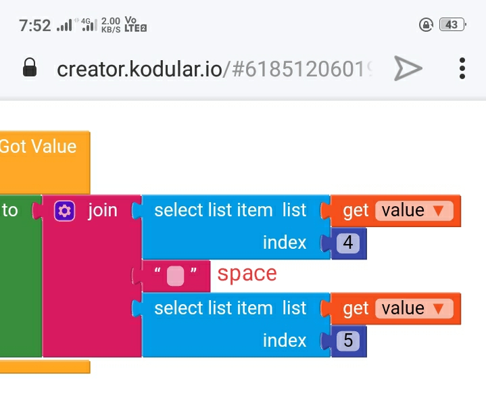The image size is (486, 411).
Task: Click the purple gear mutator on join block
Action: 64,211
